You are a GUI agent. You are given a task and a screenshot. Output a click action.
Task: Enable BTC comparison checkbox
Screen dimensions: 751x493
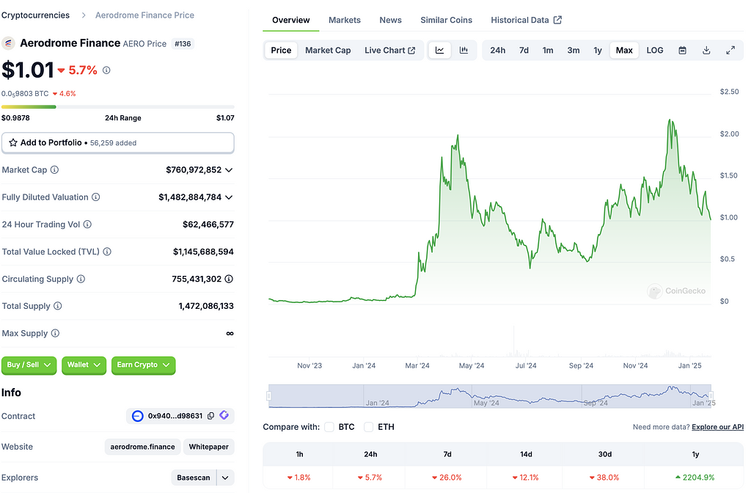(x=329, y=427)
